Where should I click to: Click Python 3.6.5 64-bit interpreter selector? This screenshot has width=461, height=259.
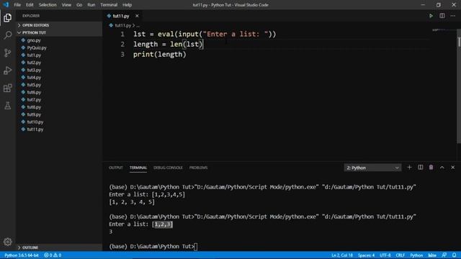click(x=22, y=255)
